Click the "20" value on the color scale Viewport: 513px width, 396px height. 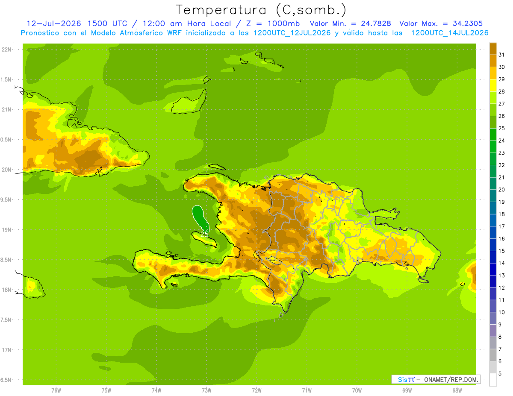[502, 190]
